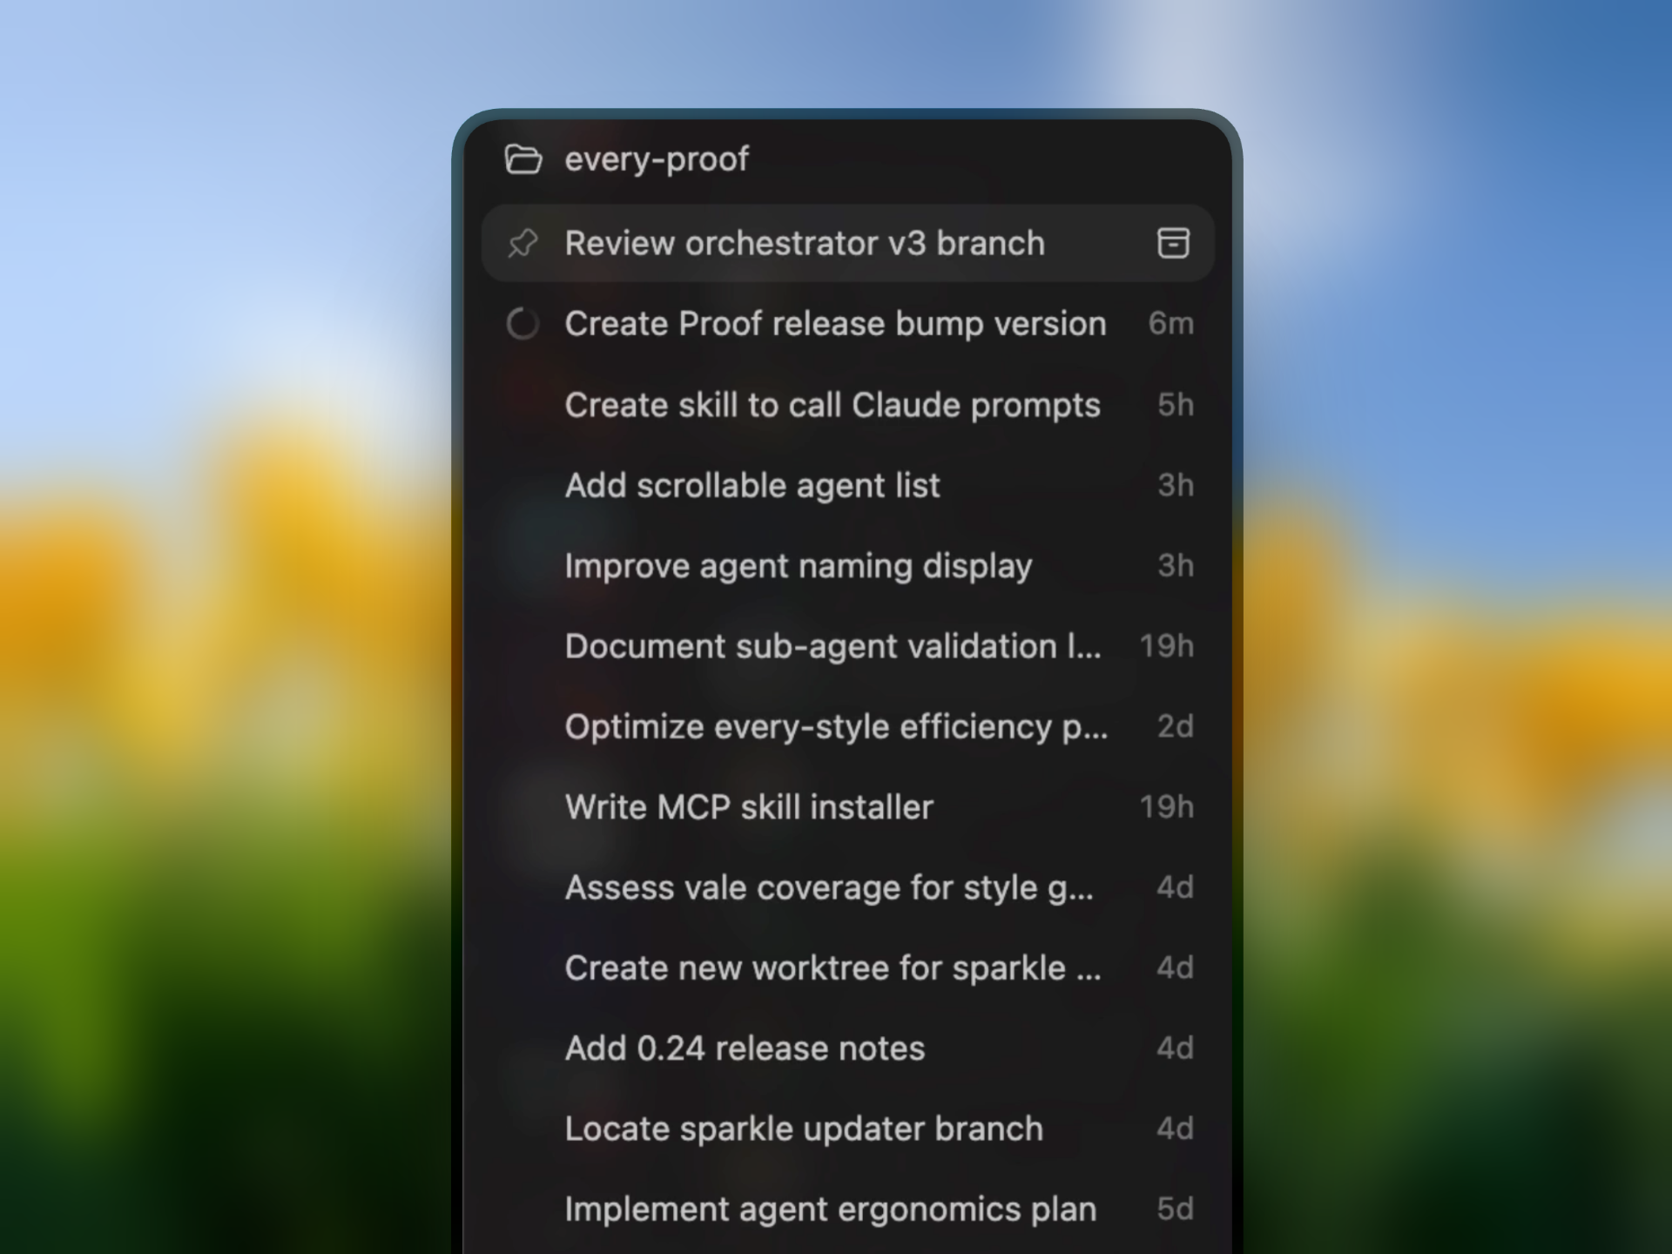Open the Write MCP skill installer session
Image resolution: width=1672 pixels, height=1254 pixels.
(x=749, y=807)
